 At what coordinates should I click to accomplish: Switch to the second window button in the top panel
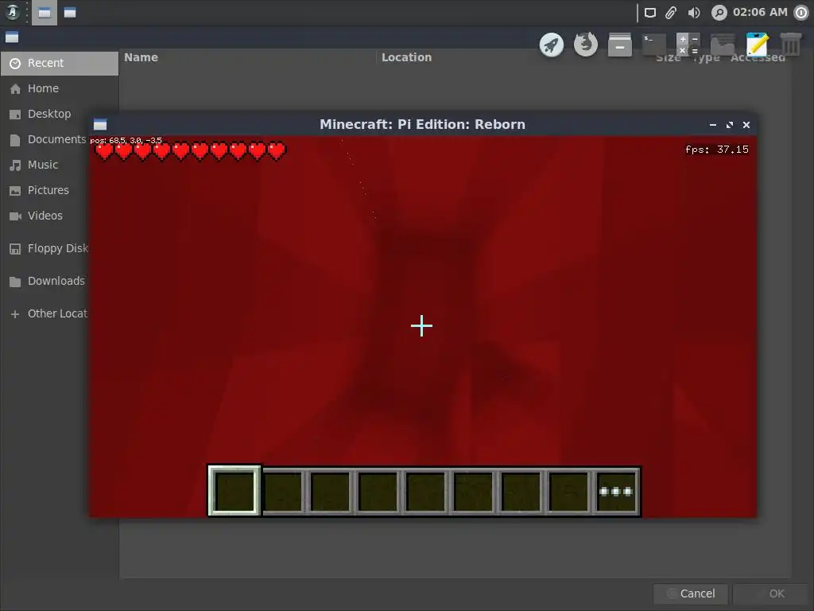click(70, 13)
